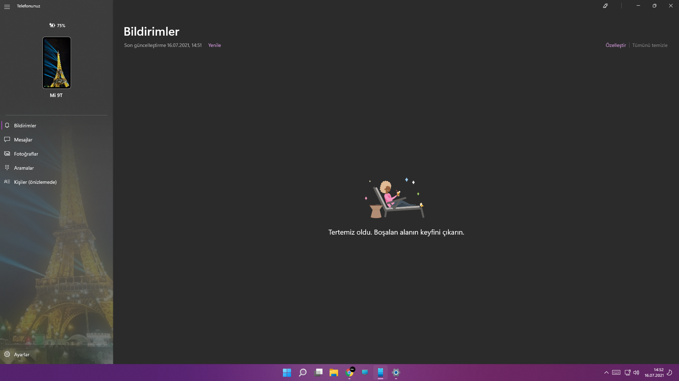Open Ayarlar at the sidebar bottom
Image resolution: width=679 pixels, height=381 pixels.
(x=57, y=355)
